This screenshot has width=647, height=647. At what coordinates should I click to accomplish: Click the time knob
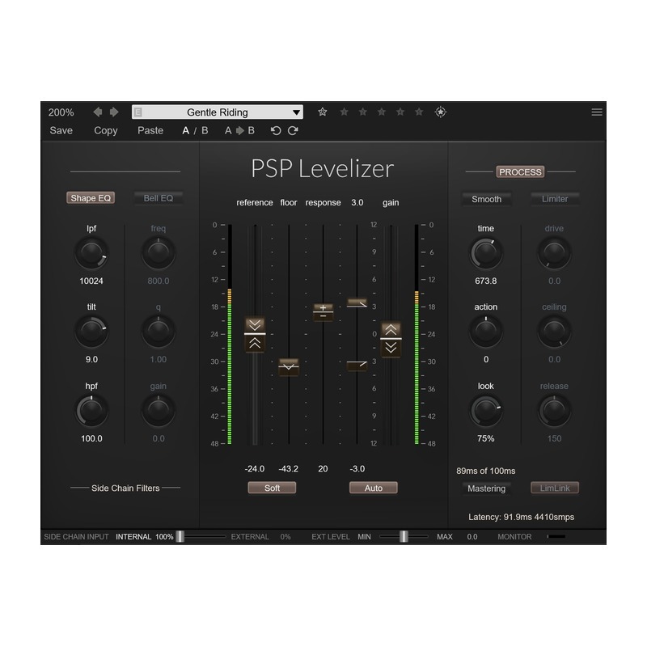486,253
